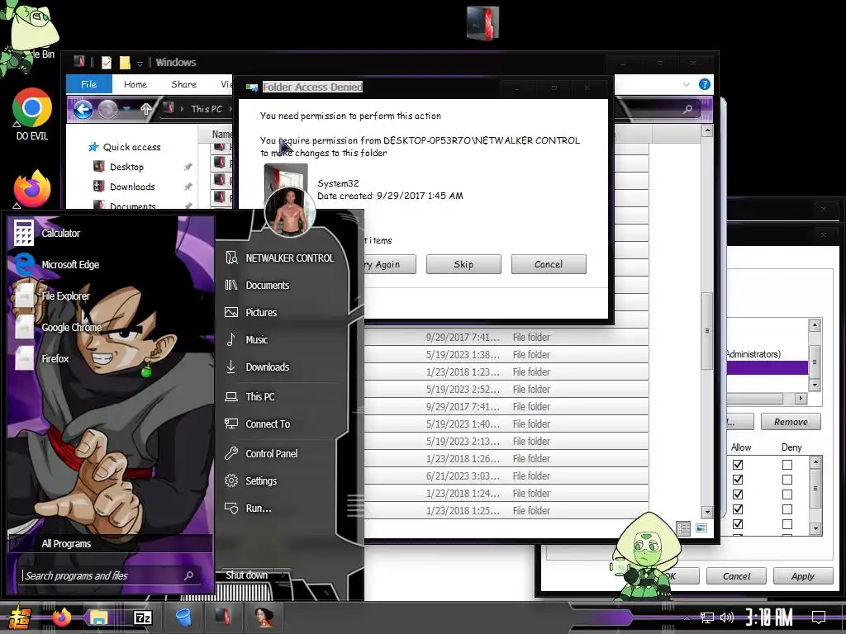Screen dimensions: 846x634
Task: Switch to large icons view in Explorer
Action: [x=701, y=528]
